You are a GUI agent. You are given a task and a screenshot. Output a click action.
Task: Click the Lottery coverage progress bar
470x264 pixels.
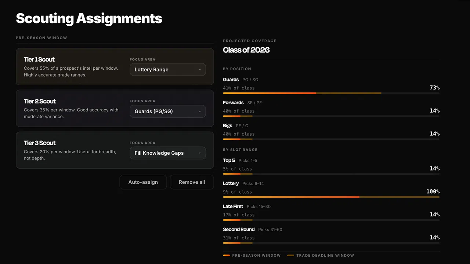click(x=331, y=197)
